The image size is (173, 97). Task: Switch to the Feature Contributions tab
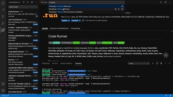(x=59, y=28)
